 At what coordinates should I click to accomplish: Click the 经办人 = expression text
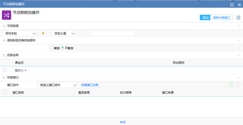pyautogui.click(x=21, y=70)
